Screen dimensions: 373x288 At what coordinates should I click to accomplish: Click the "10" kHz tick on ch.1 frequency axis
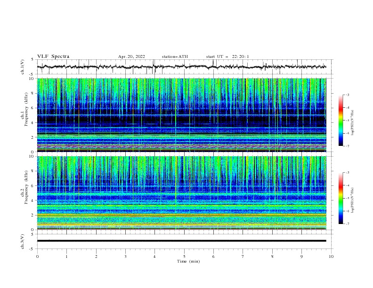point(32,79)
